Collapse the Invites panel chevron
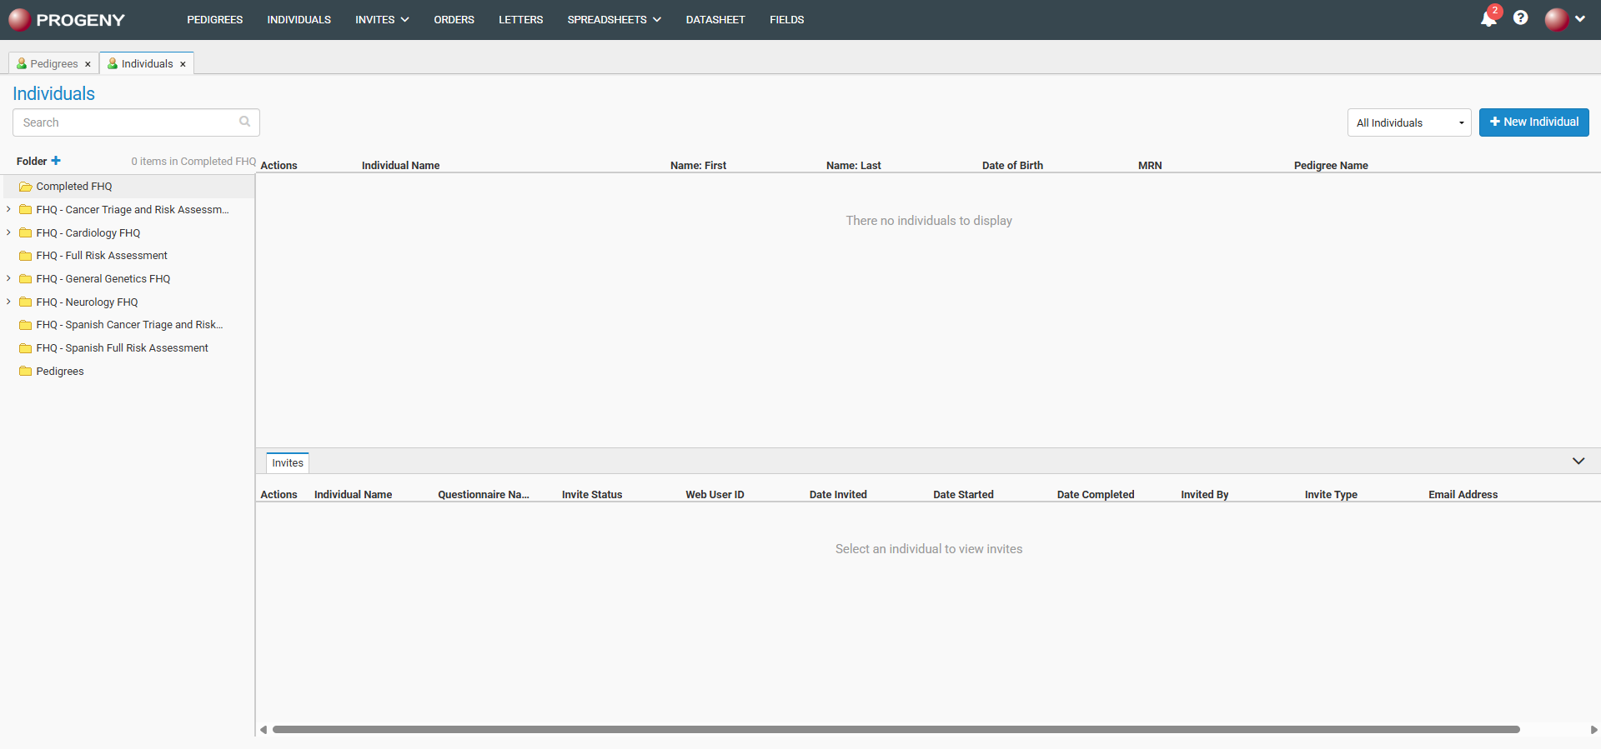 pyautogui.click(x=1578, y=461)
